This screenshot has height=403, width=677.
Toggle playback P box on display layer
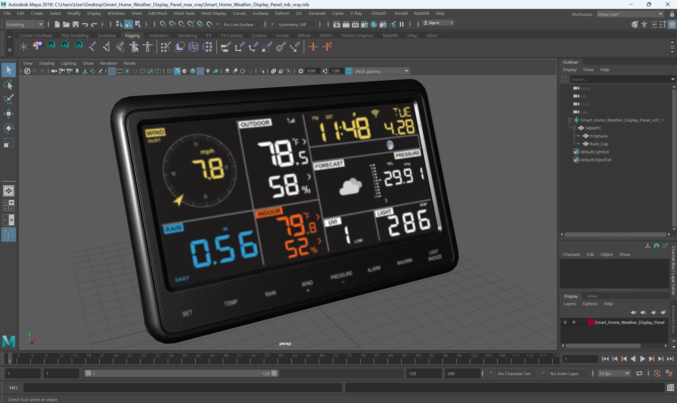tap(574, 322)
